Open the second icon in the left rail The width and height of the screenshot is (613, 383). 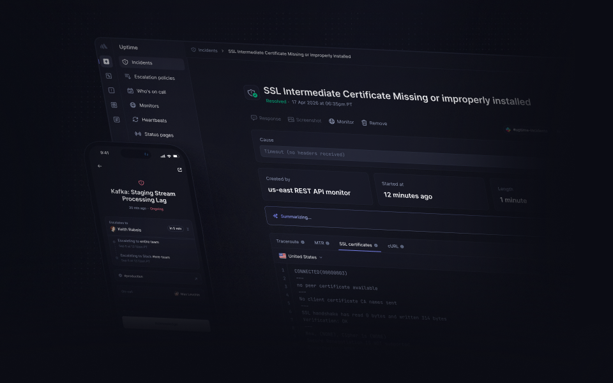[109, 76]
